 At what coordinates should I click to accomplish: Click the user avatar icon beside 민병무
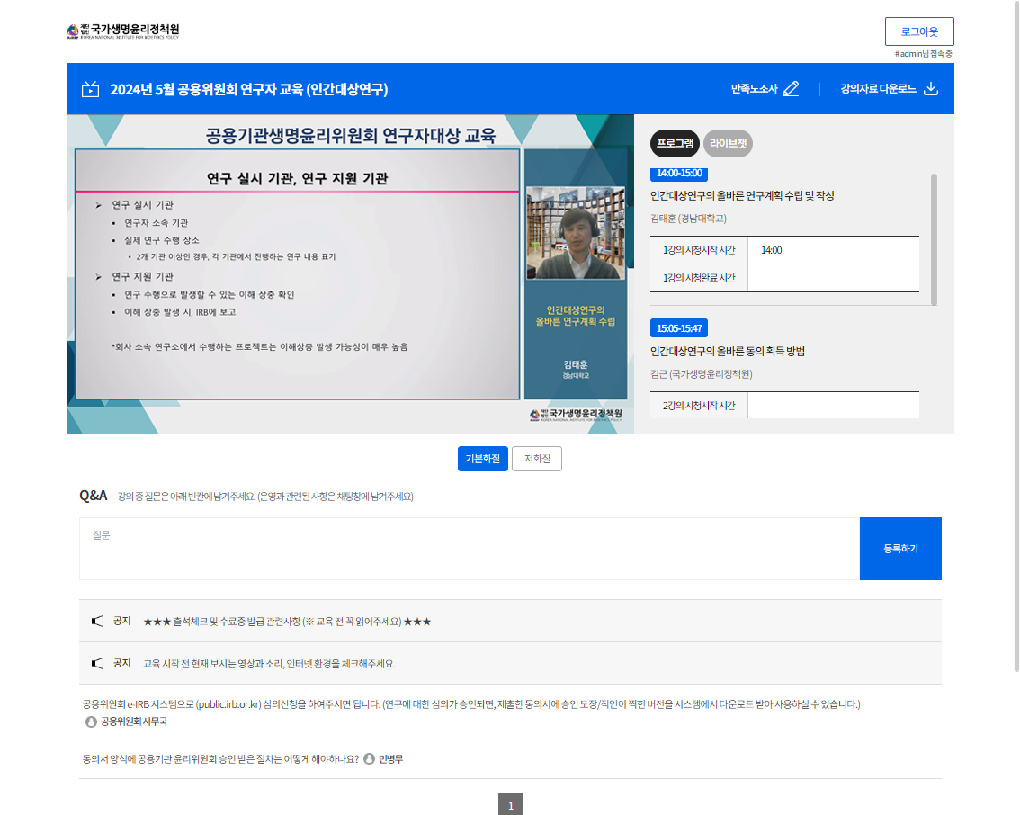pyautogui.click(x=369, y=759)
